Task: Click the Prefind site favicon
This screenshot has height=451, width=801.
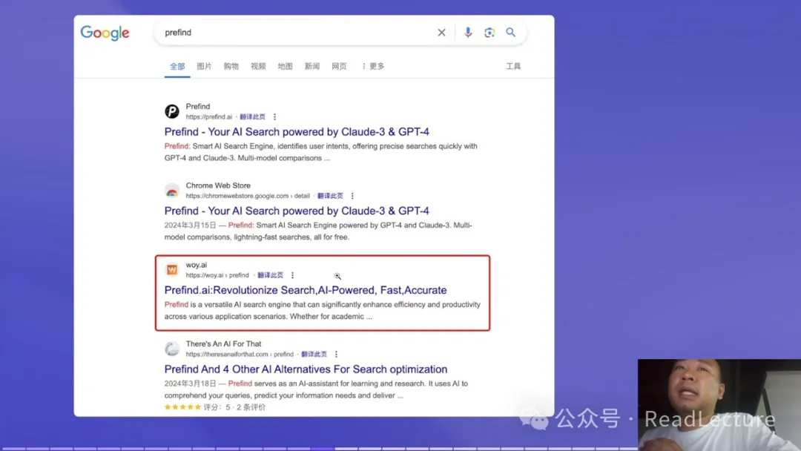Action: (x=172, y=111)
